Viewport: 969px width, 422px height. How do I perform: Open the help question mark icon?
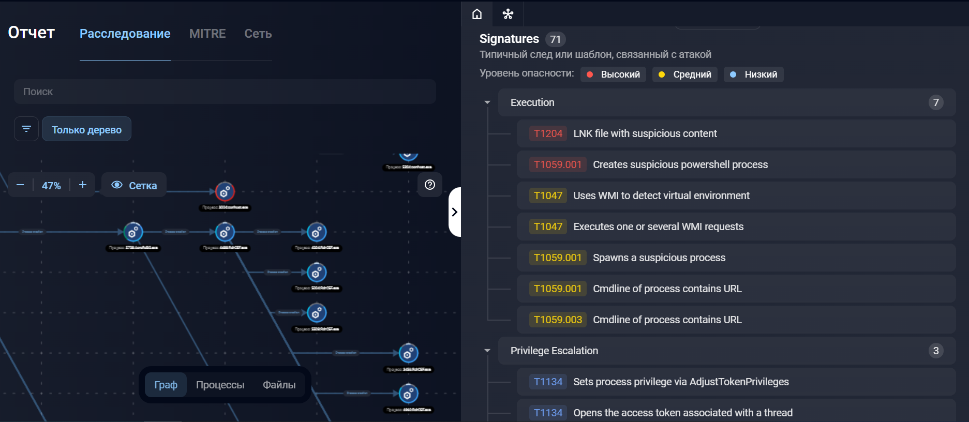[429, 185]
